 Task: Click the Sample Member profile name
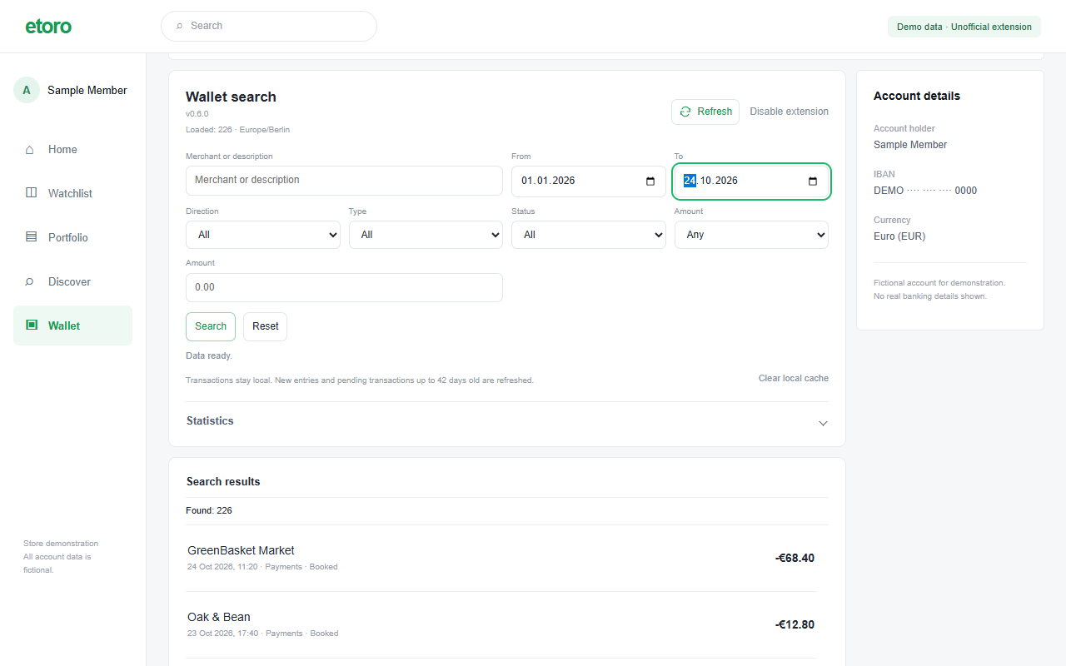(x=87, y=90)
